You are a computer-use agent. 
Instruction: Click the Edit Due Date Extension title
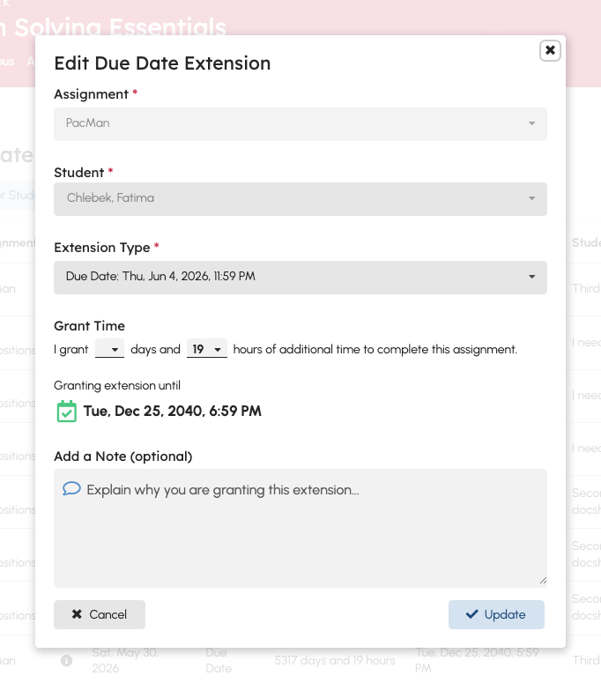point(162,63)
